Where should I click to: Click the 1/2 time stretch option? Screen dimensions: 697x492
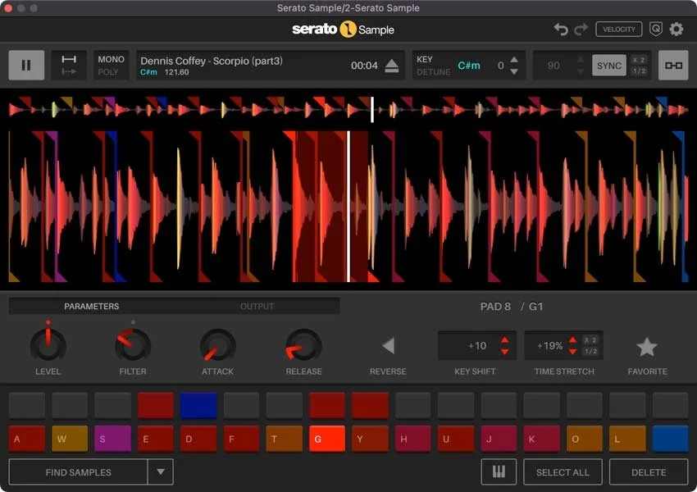click(592, 349)
